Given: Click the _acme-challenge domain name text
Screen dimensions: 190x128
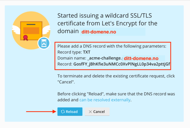Looking at the screenshot, I should click(x=104, y=58).
